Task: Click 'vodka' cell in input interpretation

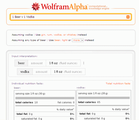Action: (x=25, y=72)
